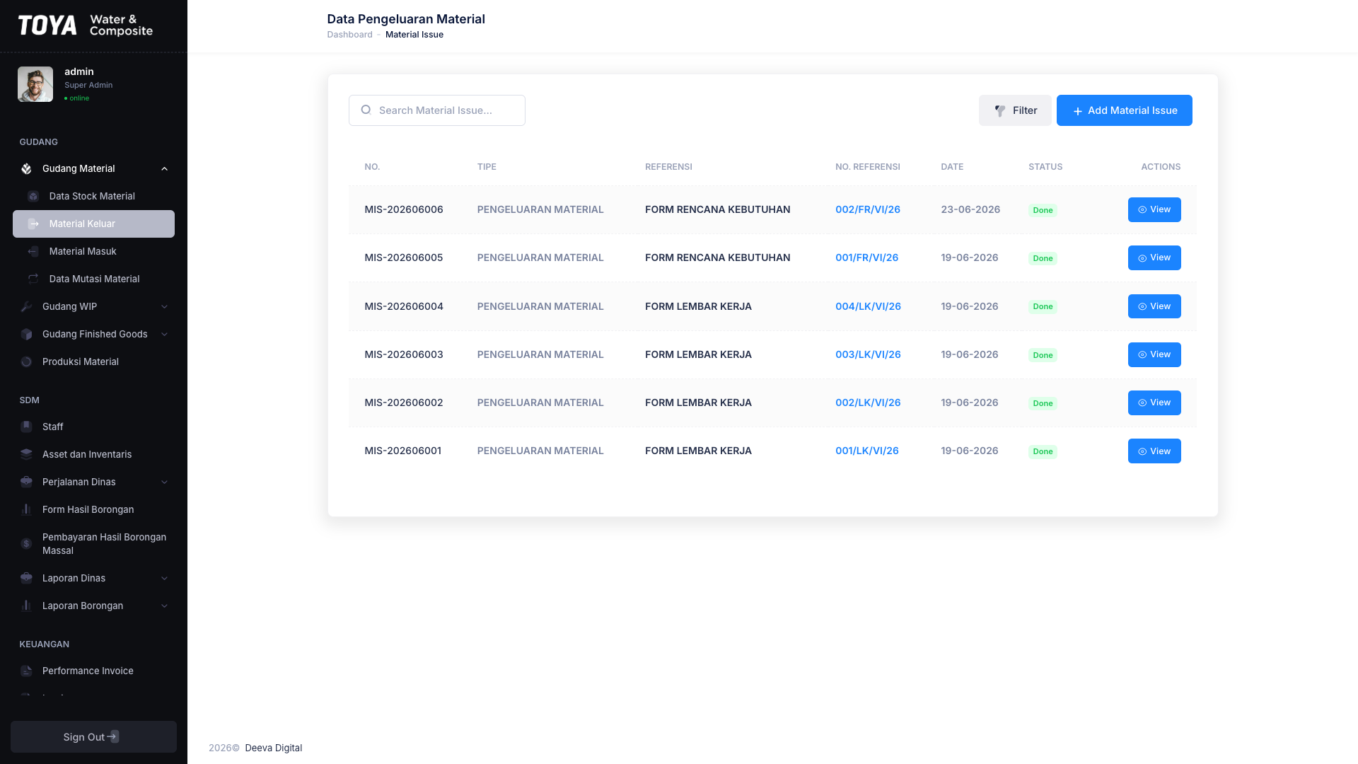The height and width of the screenshot is (764, 1358).
Task: Expand the Gudang WIP chevron
Action: 165,307
